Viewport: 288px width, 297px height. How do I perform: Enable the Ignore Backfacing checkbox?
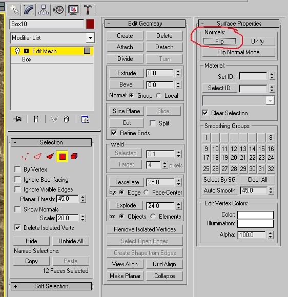17,179
